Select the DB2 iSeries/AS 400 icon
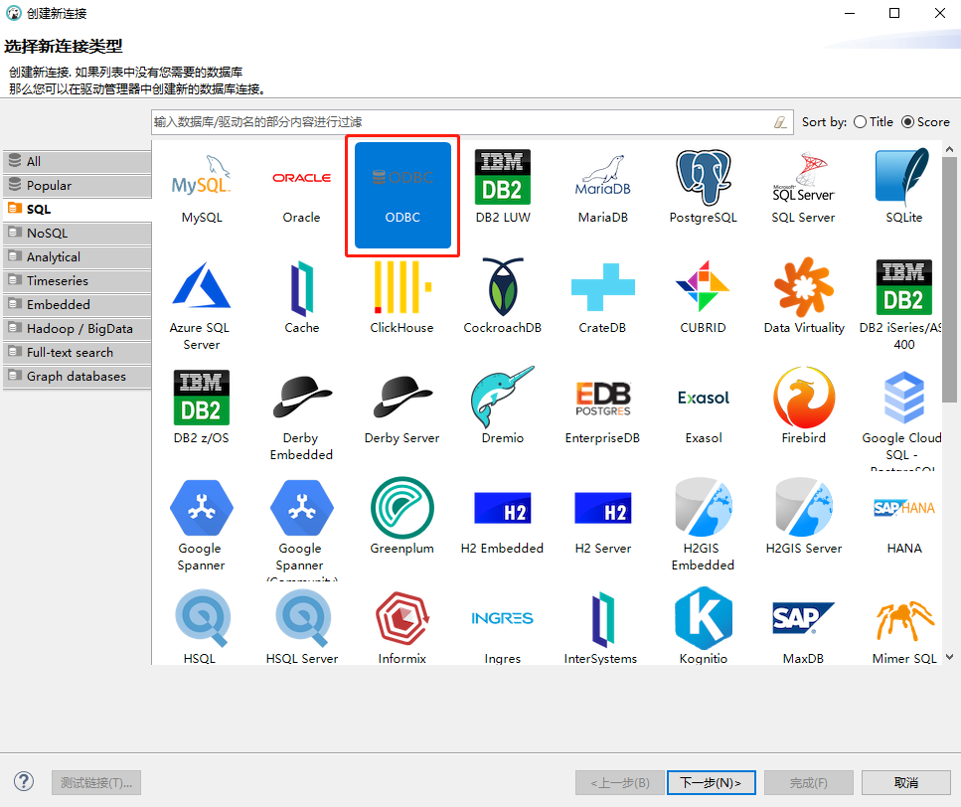Image resolution: width=961 pixels, height=807 pixels. [x=903, y=287]
